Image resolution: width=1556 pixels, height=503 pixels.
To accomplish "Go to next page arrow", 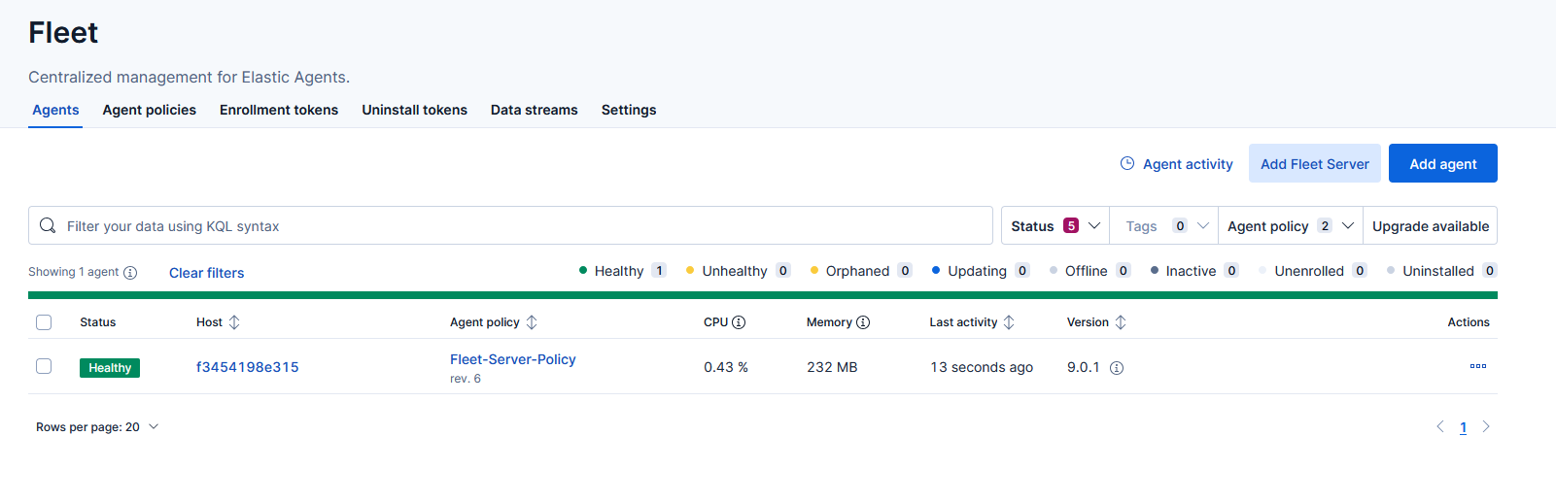I will 1485,427.
